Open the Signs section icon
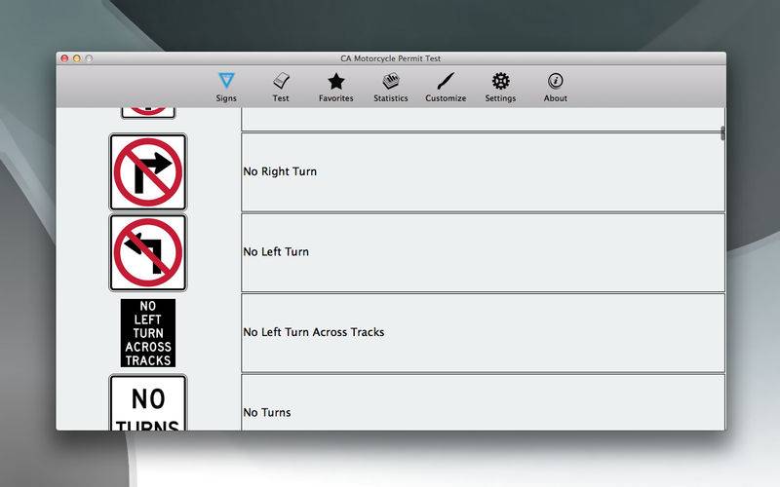This screenshot has height=487, width=780. tap(226, 81)
